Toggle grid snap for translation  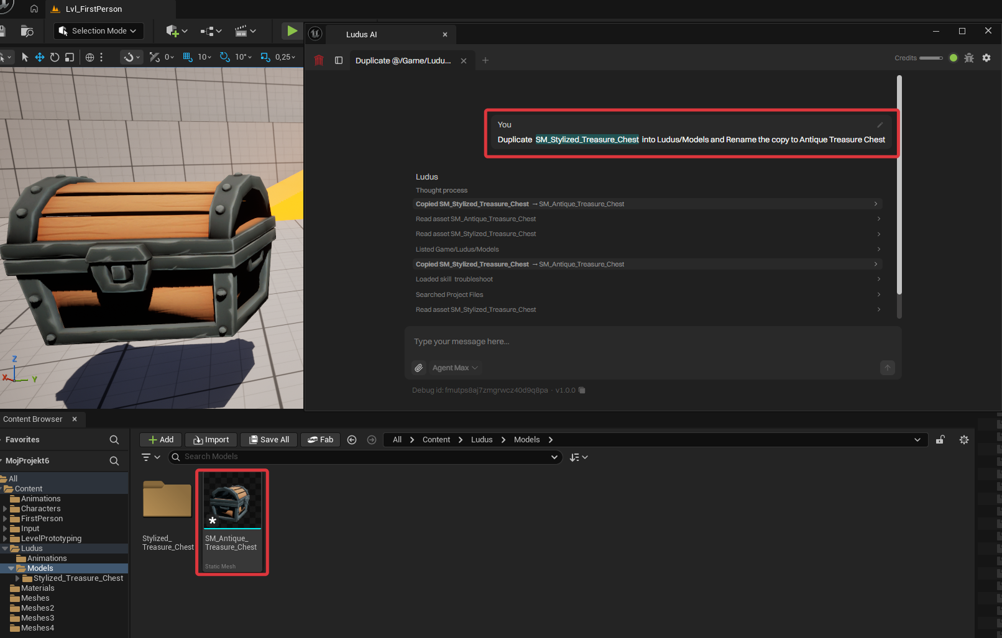pos(188,57)
